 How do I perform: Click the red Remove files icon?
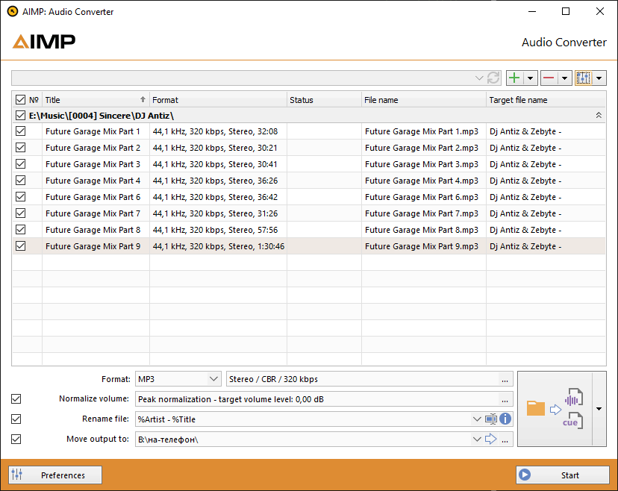(550, 78)
